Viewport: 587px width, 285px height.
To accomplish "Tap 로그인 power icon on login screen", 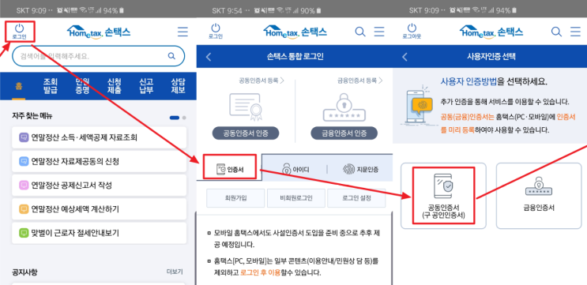I will pos(216,32).
